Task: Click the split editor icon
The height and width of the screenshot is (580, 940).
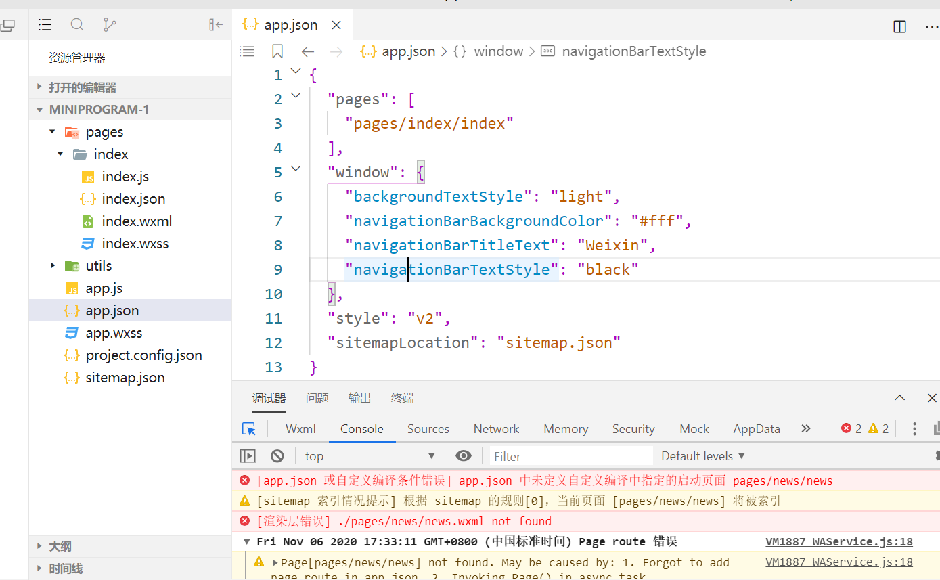Action: pyautogui.click(x=899, y=26)
